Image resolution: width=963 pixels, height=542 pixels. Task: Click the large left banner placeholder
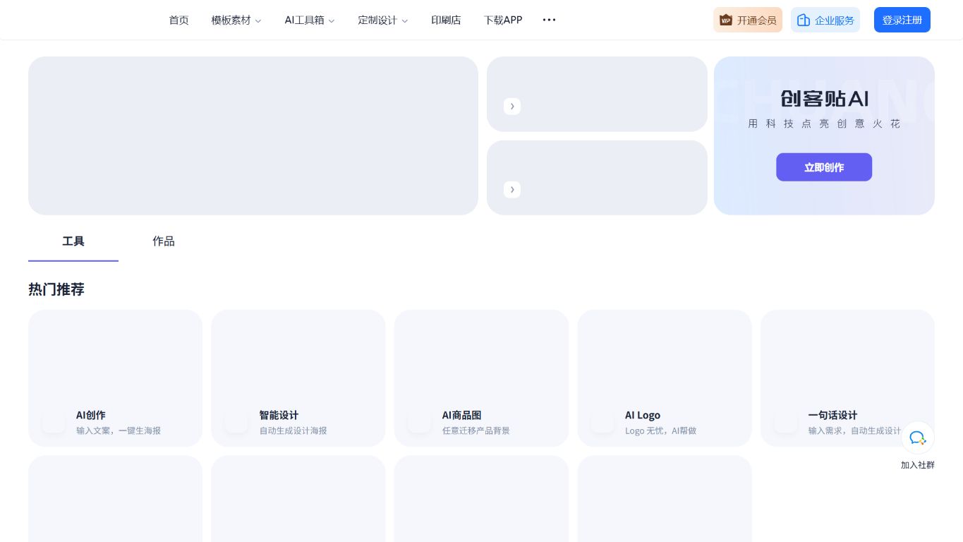point(253,135)
